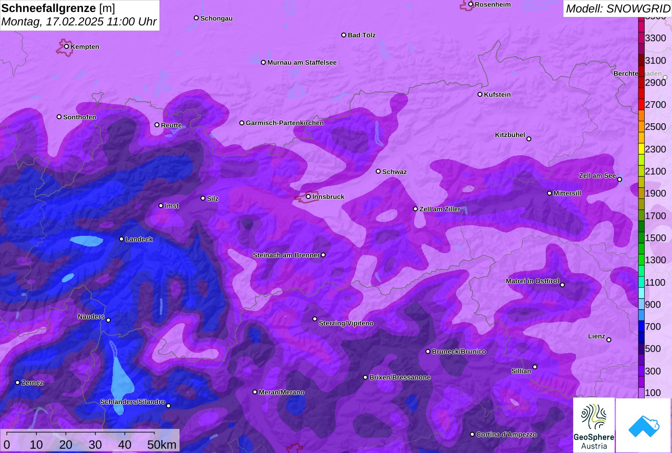Click the Berchtesgaden location marker

point(665,77)
